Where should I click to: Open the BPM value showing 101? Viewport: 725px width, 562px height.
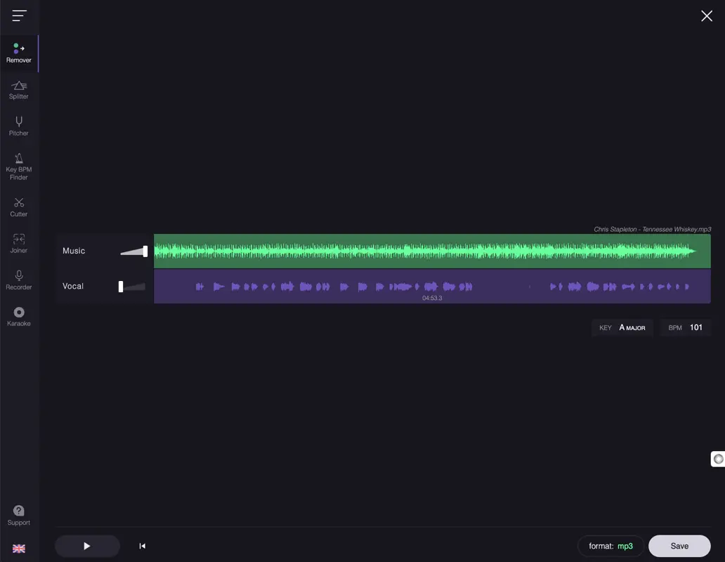click(x=685, y=327)
